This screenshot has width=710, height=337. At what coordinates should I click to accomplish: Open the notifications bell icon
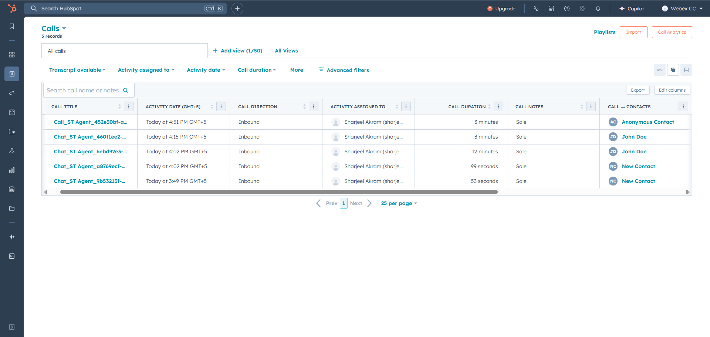point(598,8)
